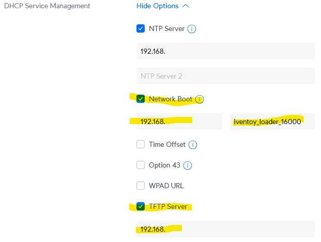Click Time Offset info icon

click(193, 145)
